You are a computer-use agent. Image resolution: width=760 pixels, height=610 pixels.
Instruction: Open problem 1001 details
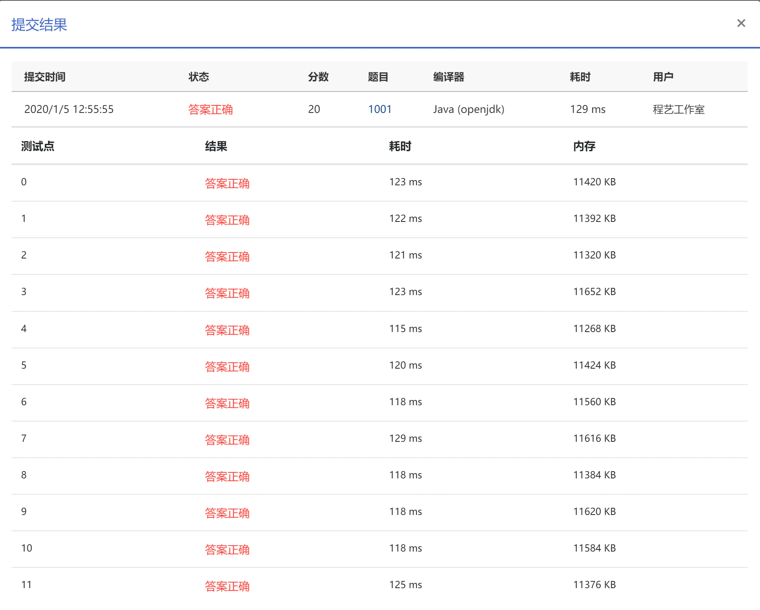(x=379, y=109)
